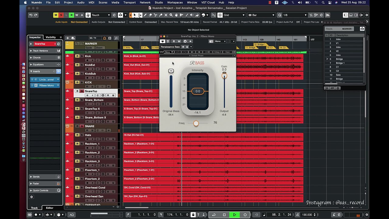
Task: Open the MIDI menu
Action: point(91,2)
